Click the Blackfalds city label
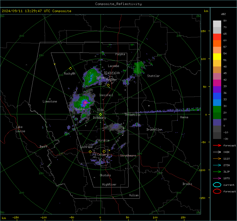 click(x=112, y=73)
